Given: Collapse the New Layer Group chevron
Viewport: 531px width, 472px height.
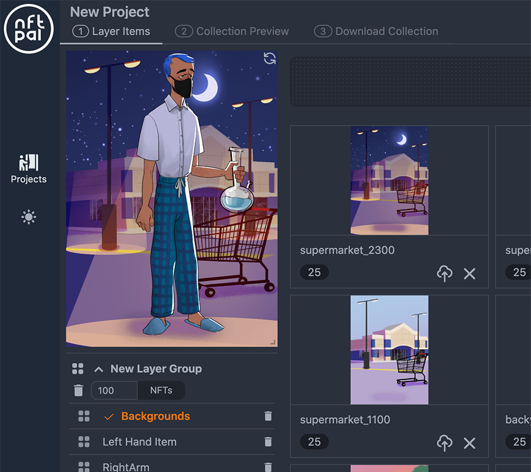Looking at the screenshot, I should tap(99, 369).
